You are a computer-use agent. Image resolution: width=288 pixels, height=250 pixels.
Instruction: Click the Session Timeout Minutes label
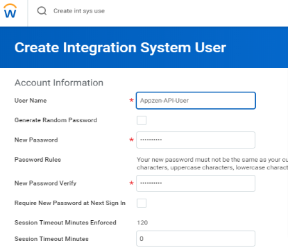[x=51, y=239]
